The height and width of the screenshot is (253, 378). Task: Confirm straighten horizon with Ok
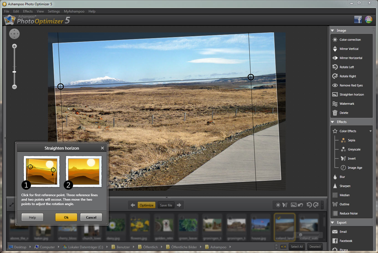click(66, 217)
